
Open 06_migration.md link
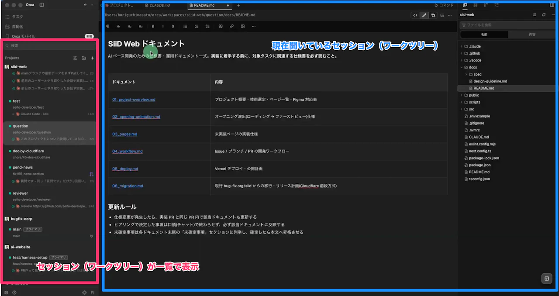pyautogui.click(x=128, y=186)
